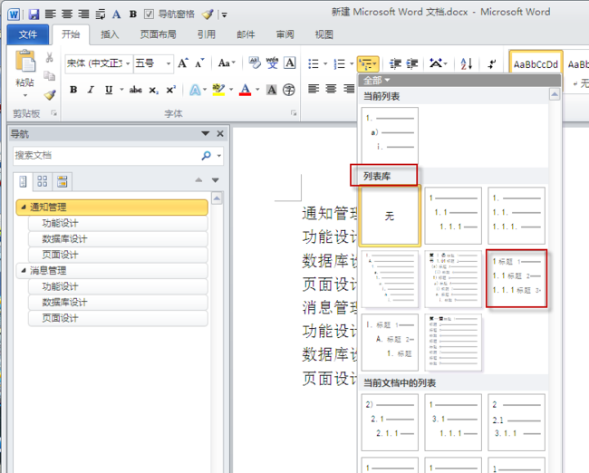Go to previous heading arrow

click(198, 180)
